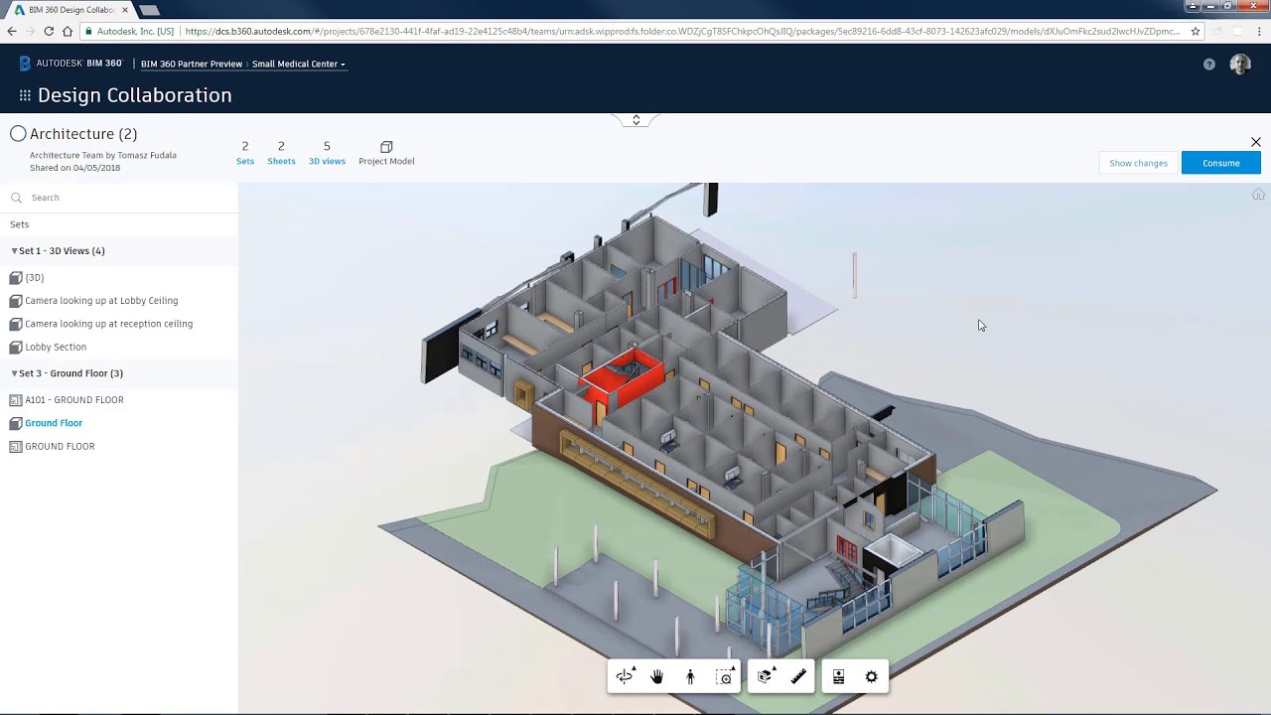Click the model display cube icon
The height and width of the screenshot is (715, 1271).
[x=765, y=676]
